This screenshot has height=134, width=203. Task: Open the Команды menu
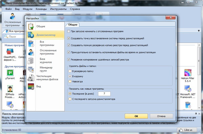coord(41,9)
